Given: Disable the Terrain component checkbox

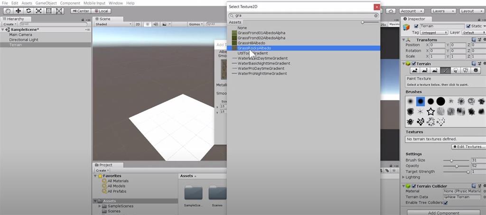Looking at the screenshot, I should click(413, 64).
